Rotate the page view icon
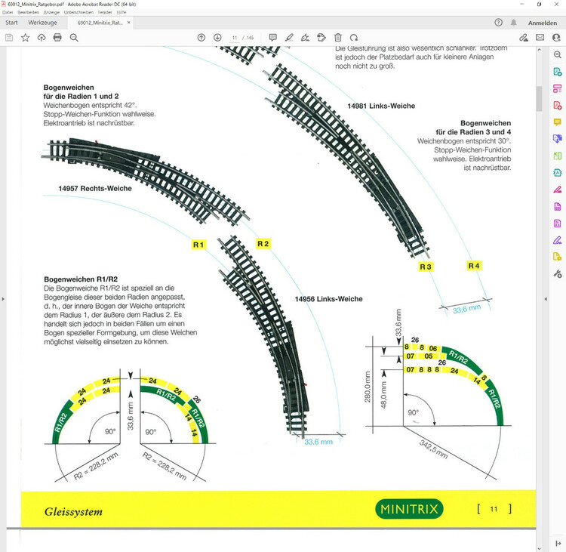Viewport: 566px width, 552px height. click(x=354, y=38)
